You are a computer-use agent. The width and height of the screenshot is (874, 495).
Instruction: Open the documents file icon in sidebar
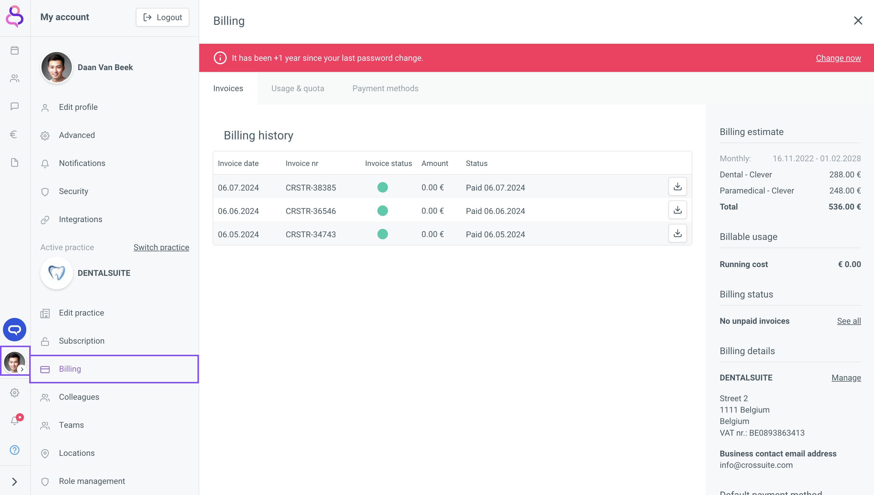pyautogui.click(x=15, y=162)
